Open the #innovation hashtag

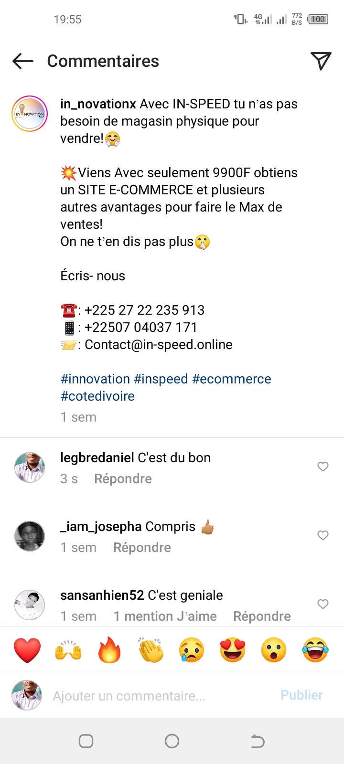(x=95, y=379)
